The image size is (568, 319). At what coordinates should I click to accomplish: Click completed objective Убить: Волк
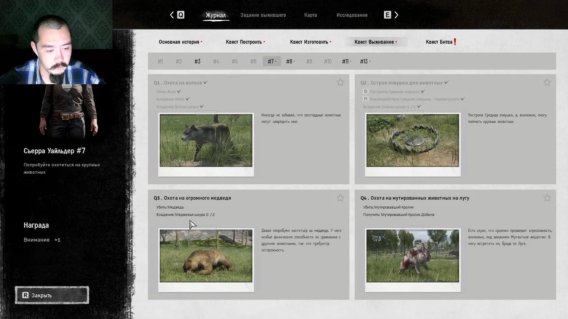coord(166,92)
